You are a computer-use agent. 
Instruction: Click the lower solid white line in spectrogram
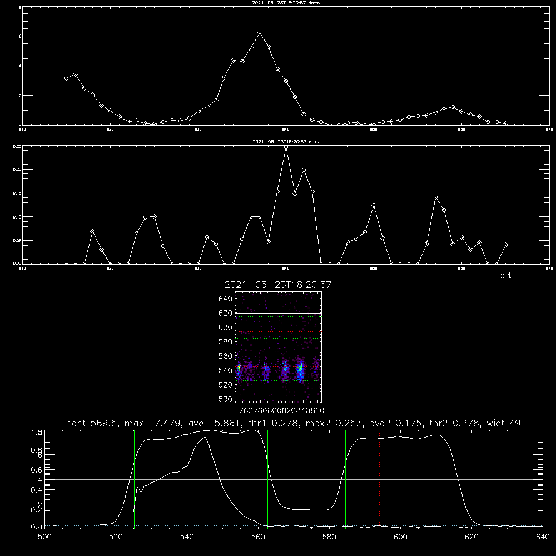pyautogui.click(x=279, y=381)
